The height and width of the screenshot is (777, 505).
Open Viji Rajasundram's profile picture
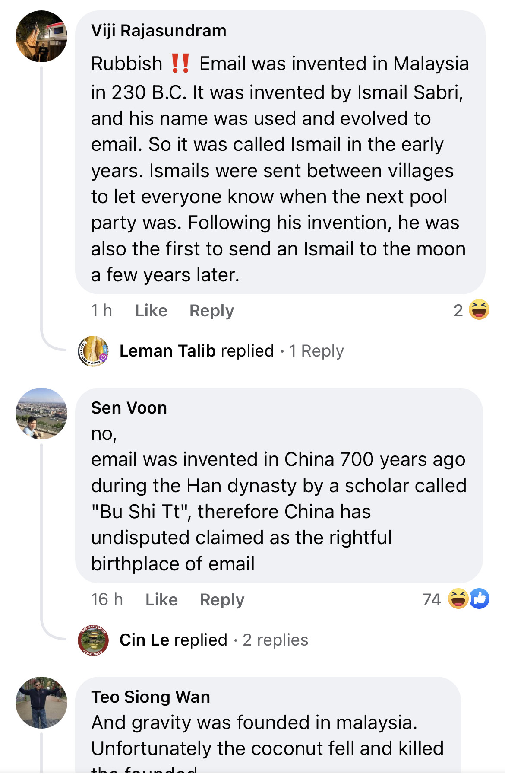point(41,36)
